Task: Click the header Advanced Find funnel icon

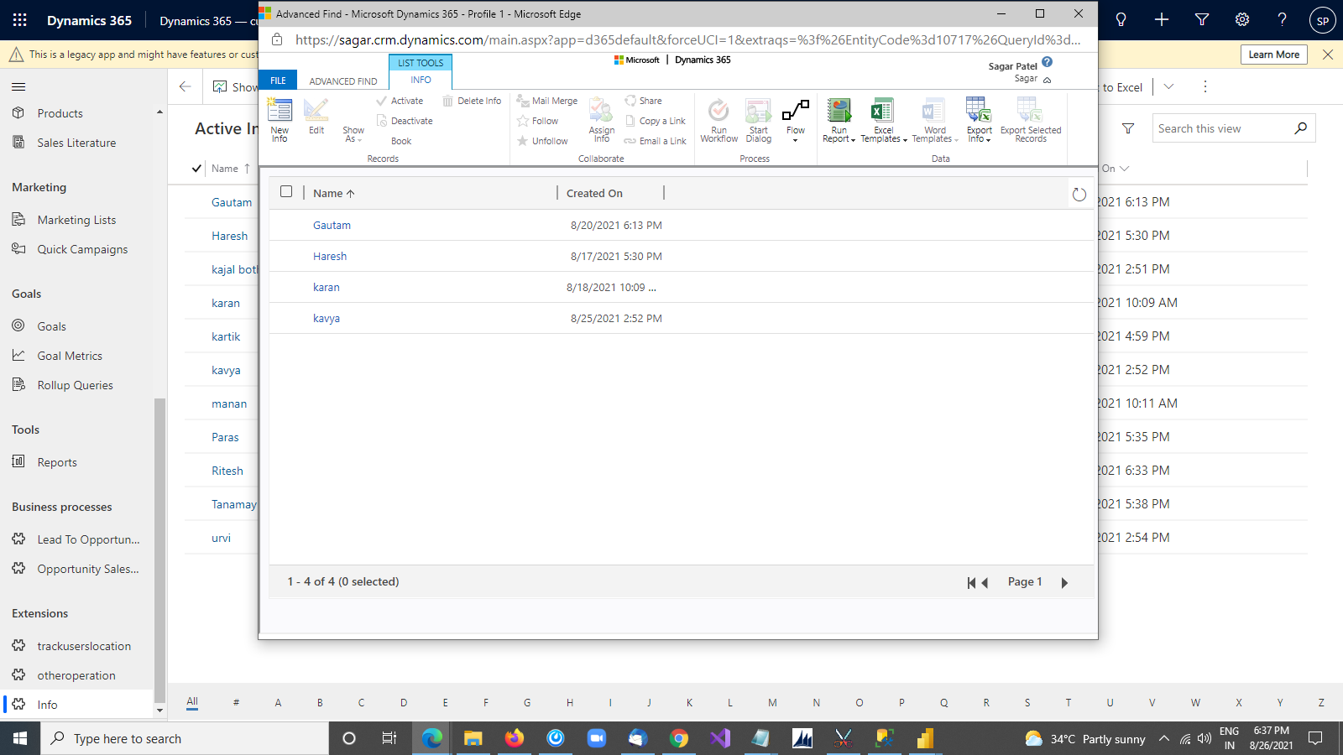Action: pos(1202,20)
